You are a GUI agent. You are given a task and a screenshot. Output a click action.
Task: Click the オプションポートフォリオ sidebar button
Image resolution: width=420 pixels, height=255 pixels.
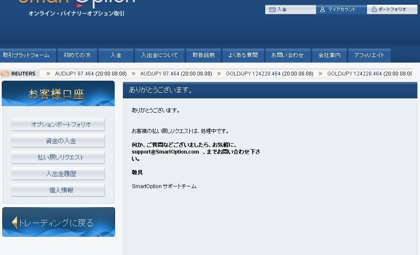coord(58,124)
